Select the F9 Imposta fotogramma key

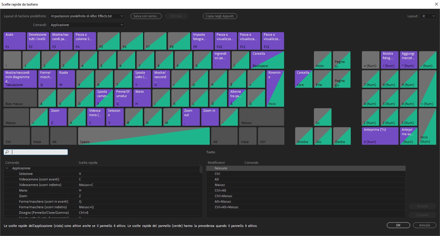202,41
